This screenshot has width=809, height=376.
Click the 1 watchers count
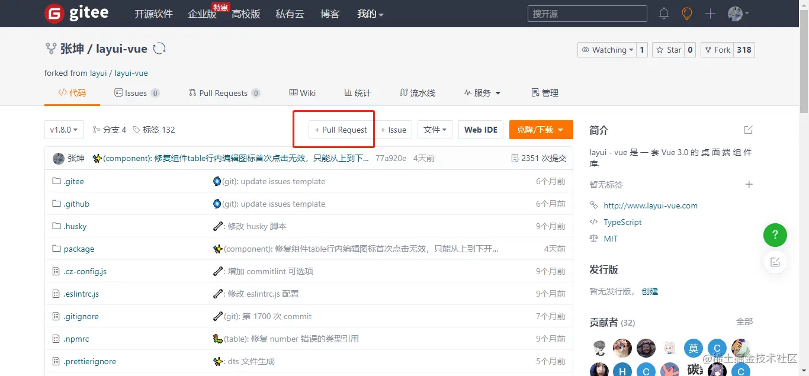[642, 50]
